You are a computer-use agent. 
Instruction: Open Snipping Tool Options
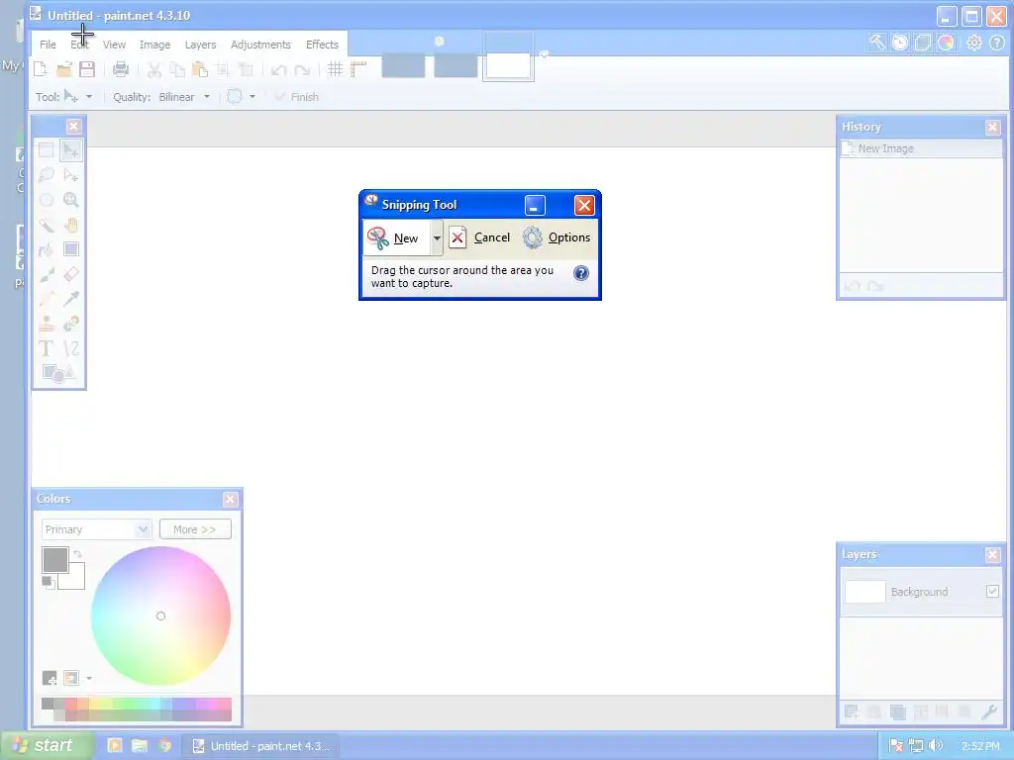[557, 237]
